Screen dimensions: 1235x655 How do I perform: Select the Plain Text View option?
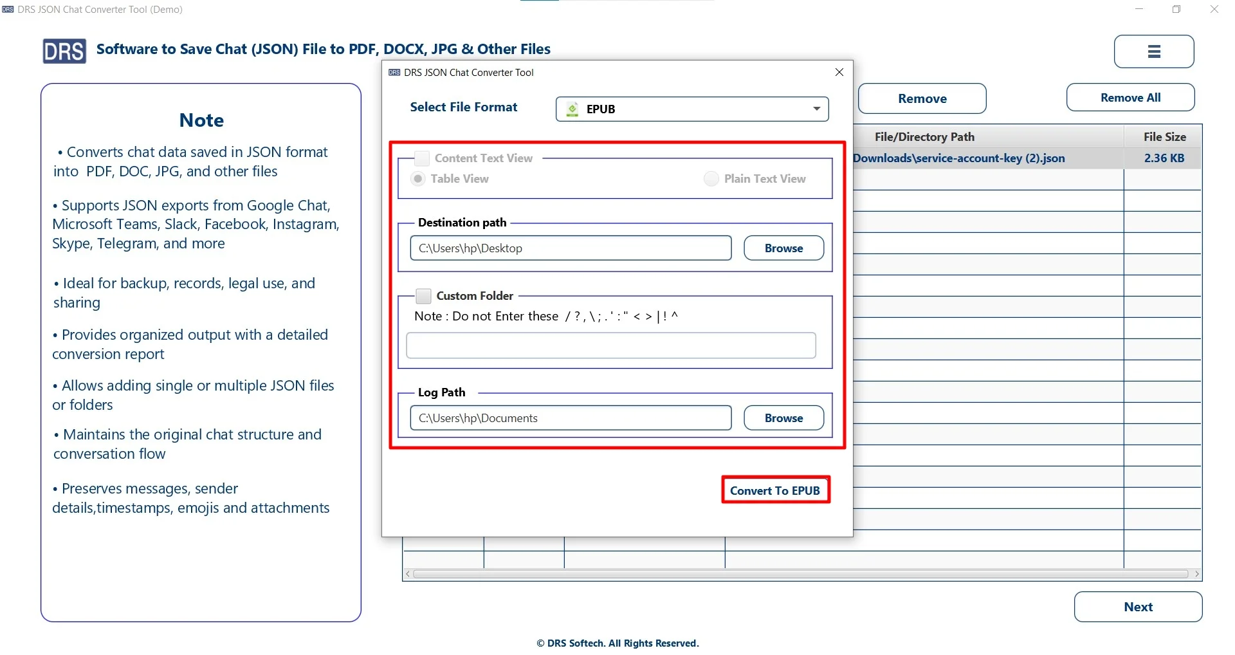coord(710,179)
